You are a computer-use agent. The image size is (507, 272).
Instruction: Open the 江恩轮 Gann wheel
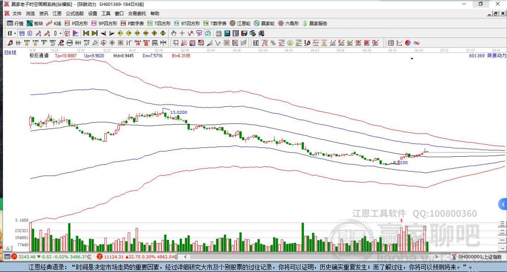pyautogui.click(x=240, y=23)
